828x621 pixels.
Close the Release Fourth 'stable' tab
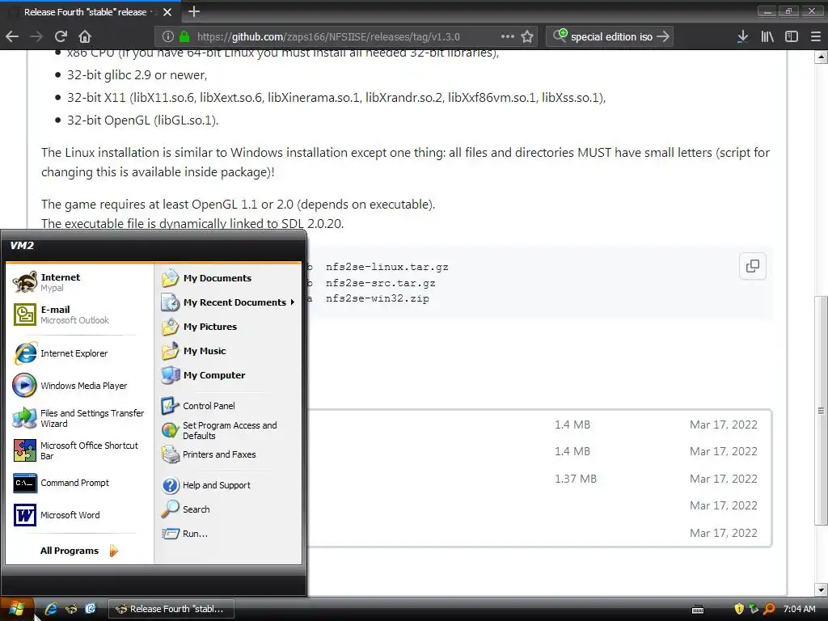167,11
